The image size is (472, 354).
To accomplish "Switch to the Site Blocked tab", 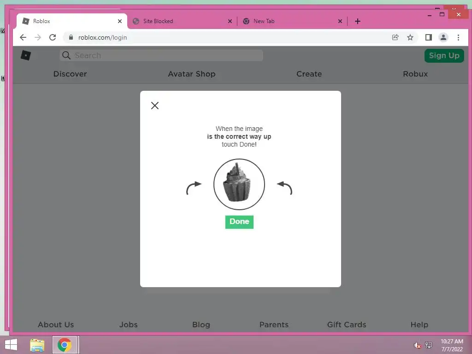I will point(182,21).
